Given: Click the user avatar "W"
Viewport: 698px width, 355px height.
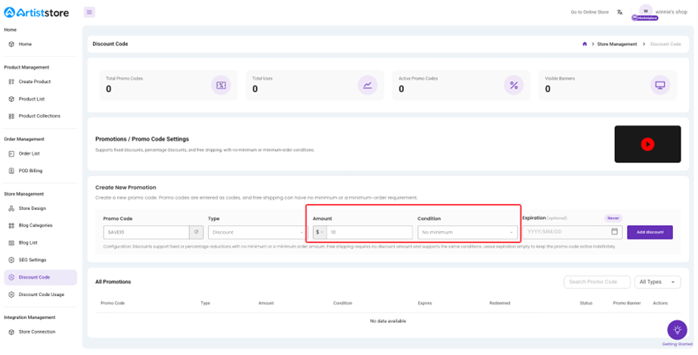Looking at the screenshot, I should 646,11.
